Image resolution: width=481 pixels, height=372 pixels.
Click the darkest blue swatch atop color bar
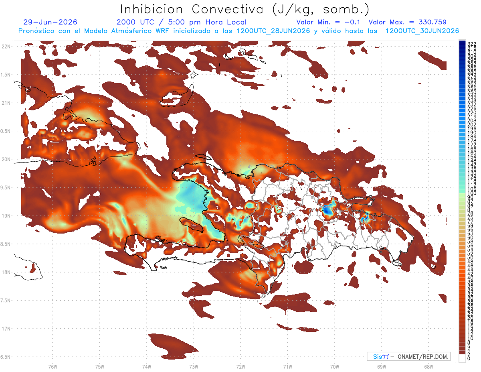click(x=462, y=43)
